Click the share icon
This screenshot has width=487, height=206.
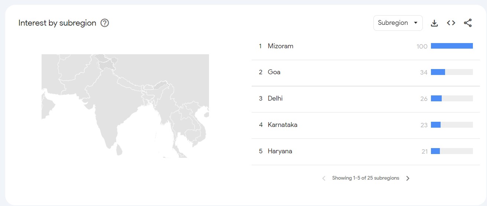(x=468, y=23)
